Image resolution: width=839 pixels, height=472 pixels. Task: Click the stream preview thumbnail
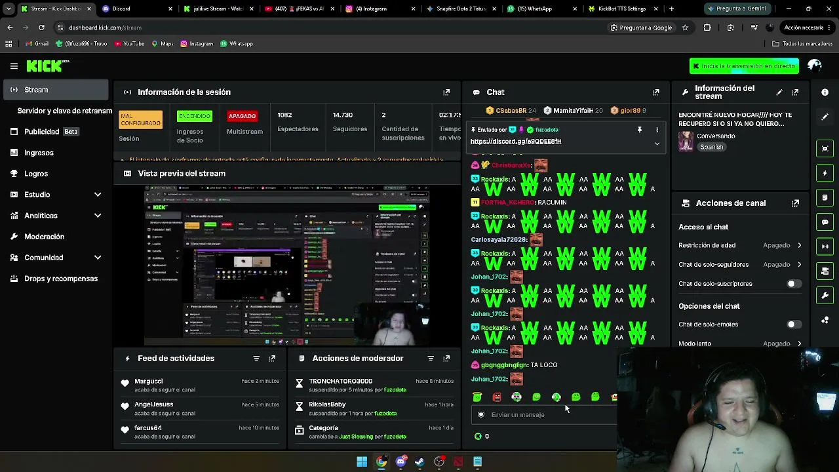(x=287, y=265)
